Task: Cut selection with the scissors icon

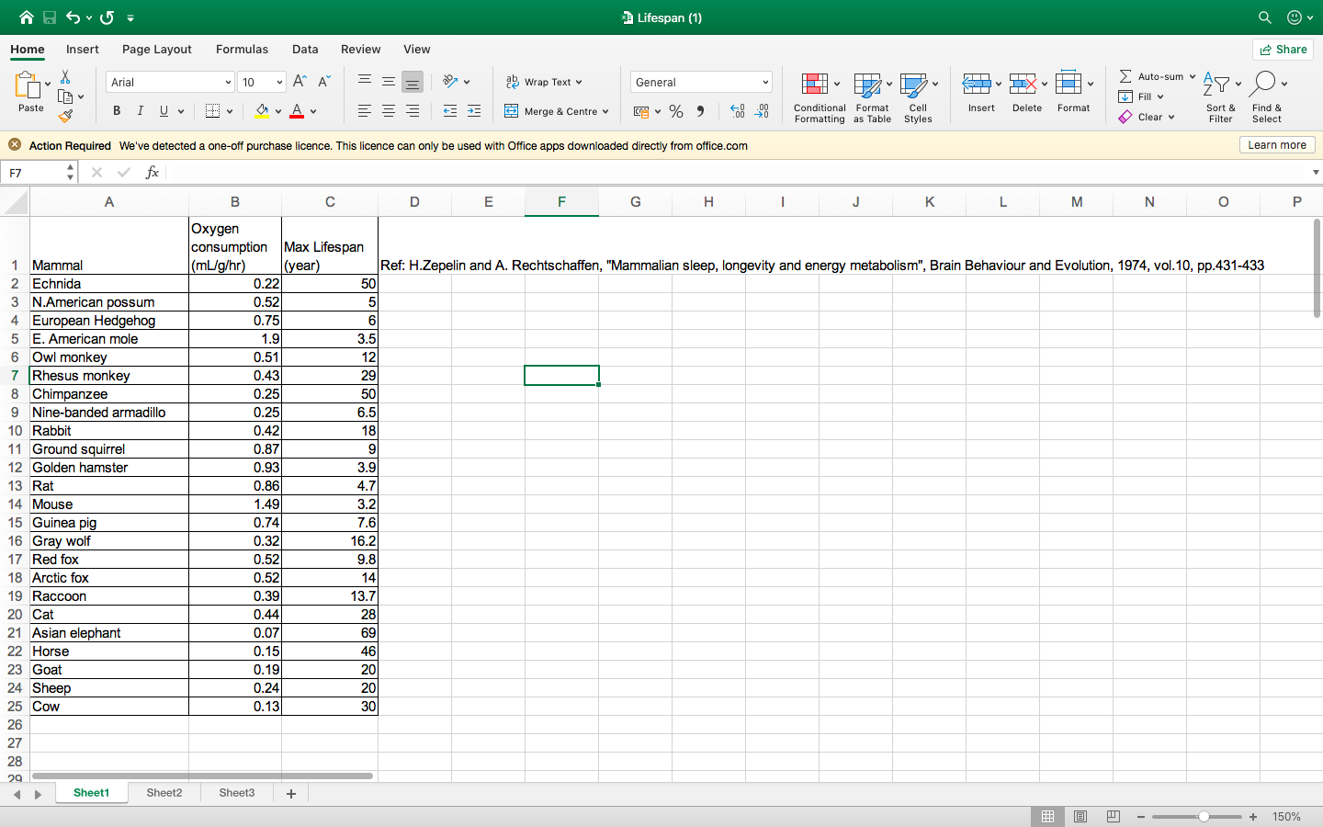Action: pyautogui.click(x=65, y=76)
